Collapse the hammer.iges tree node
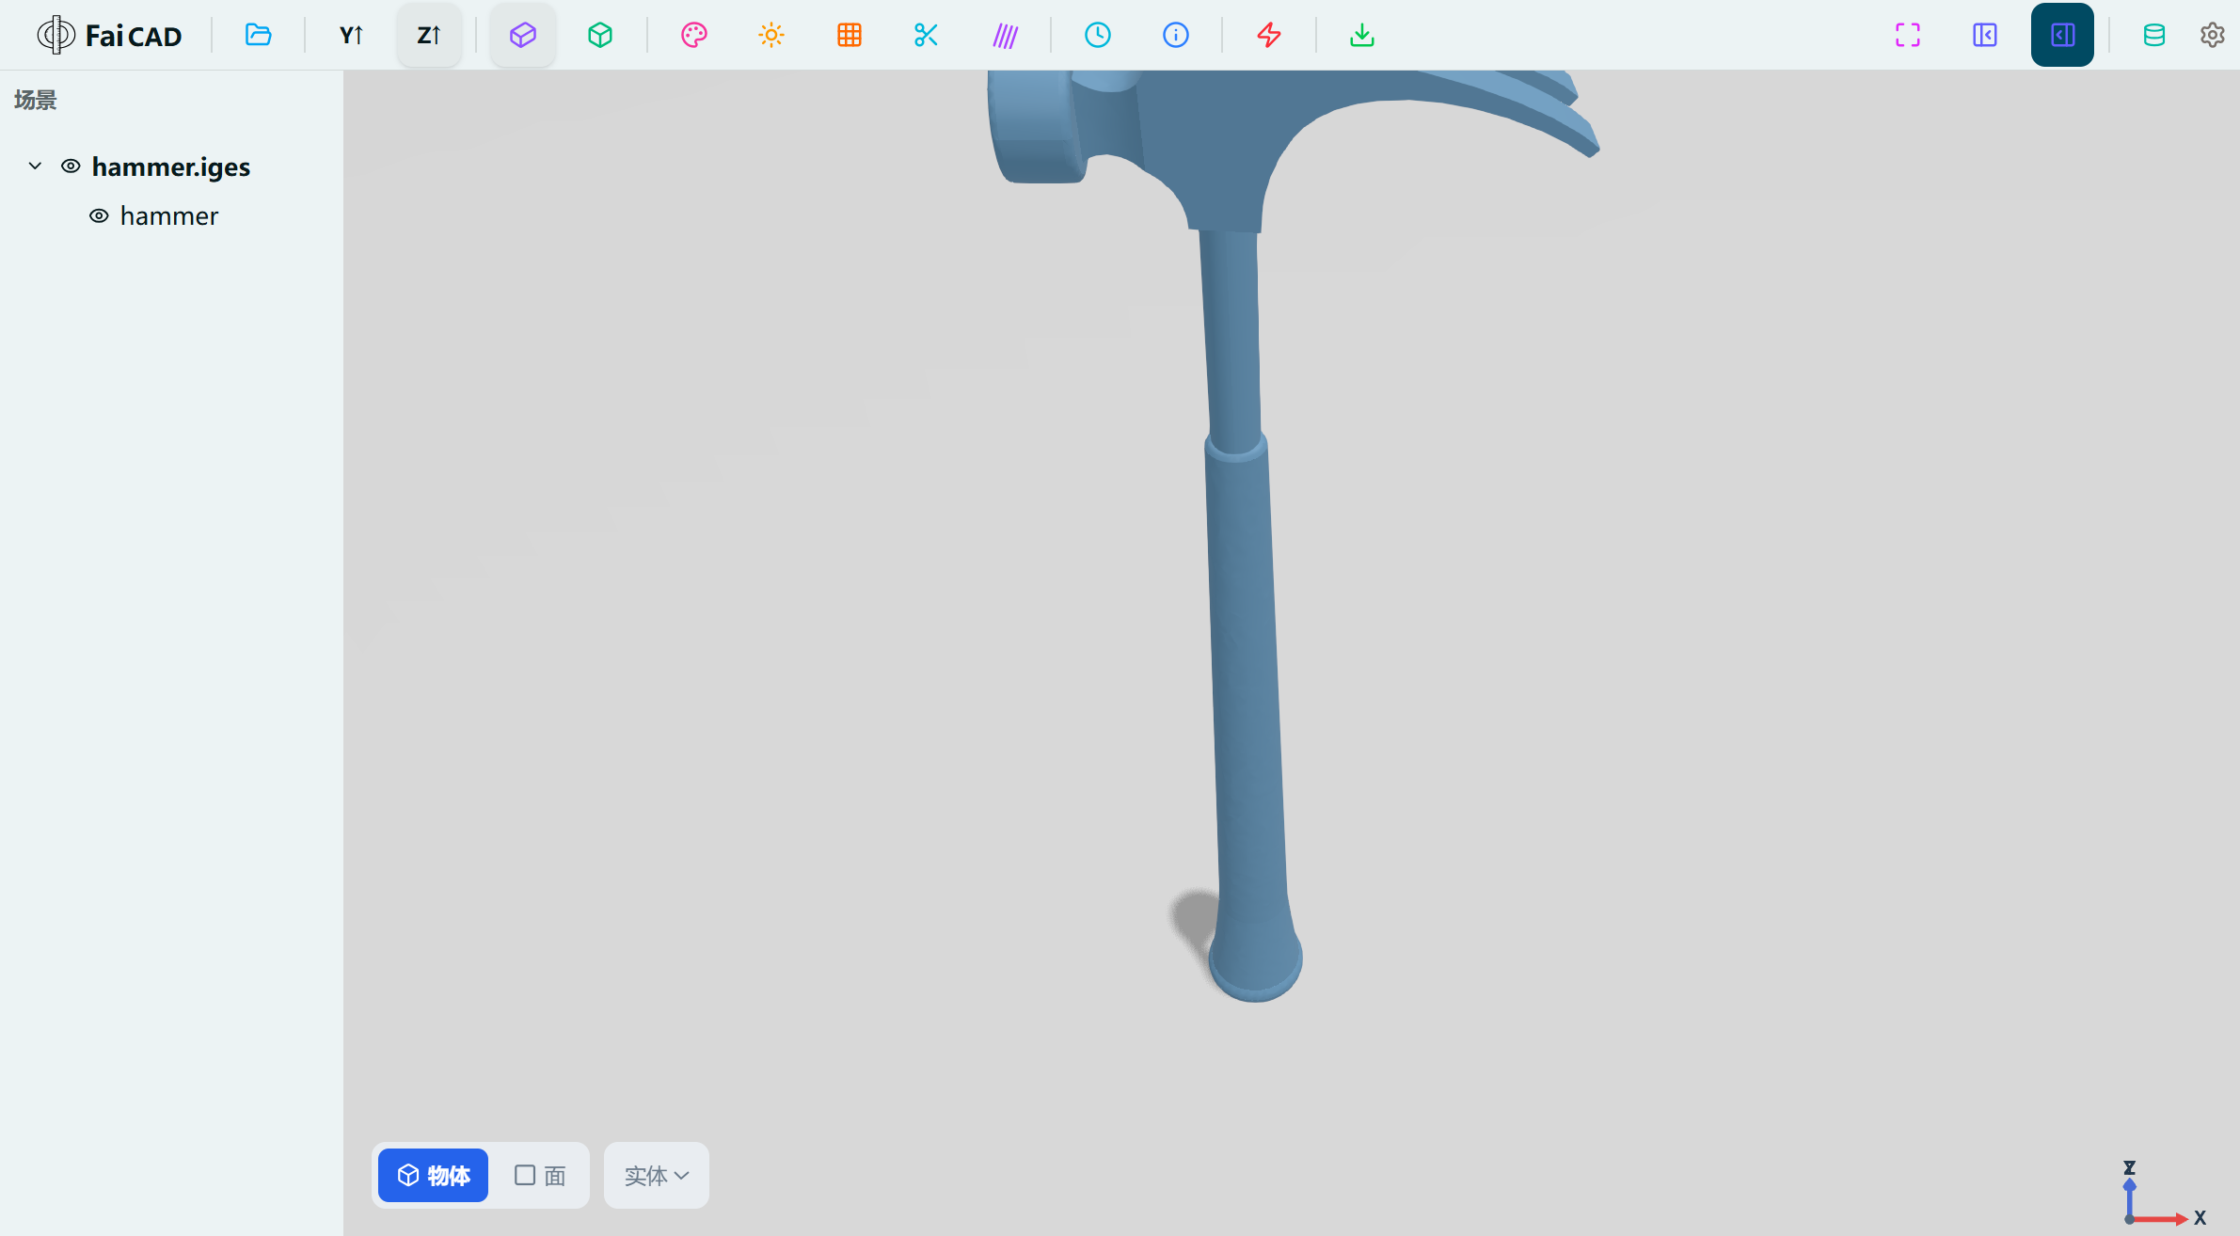The width and height of the screenshot is (2240, 1236). tap(35, 166)
